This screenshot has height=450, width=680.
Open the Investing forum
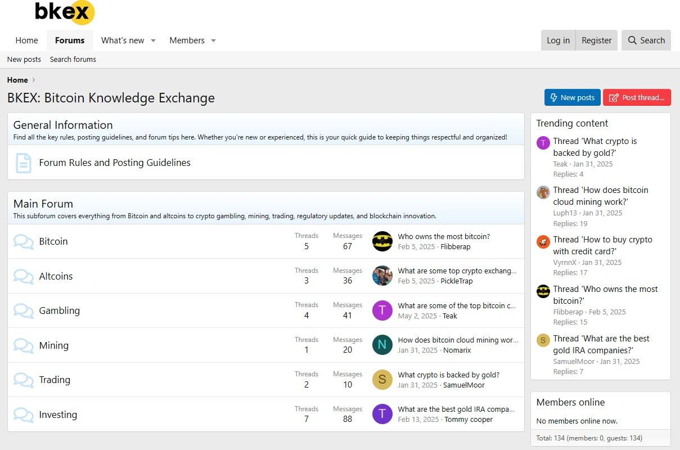58,415
